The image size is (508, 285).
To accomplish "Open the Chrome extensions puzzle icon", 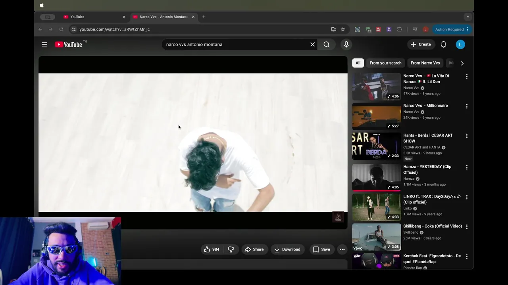I will click(x=399, y=29).
